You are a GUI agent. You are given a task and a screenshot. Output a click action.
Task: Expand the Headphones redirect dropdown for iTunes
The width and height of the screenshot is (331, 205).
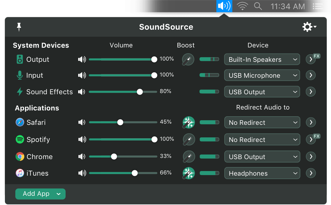[262, 173]
